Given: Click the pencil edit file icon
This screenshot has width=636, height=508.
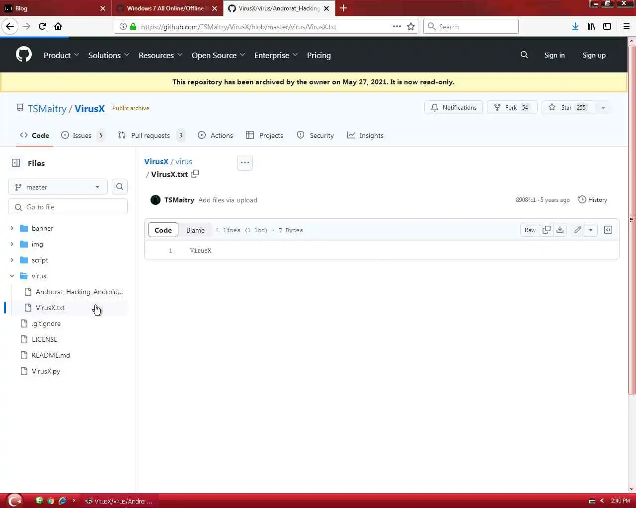Looking at the screenshot, I should [x=577, y=230].
